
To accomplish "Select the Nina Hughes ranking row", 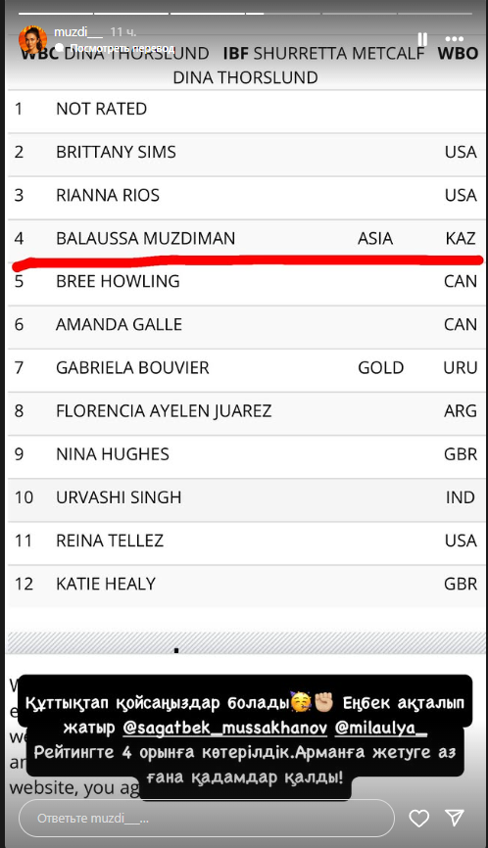I will pyautogui.click(x=246, y=454).
